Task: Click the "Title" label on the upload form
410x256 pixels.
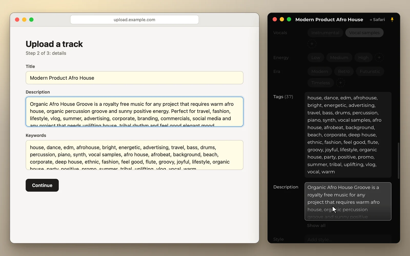Action: [30, 67]
